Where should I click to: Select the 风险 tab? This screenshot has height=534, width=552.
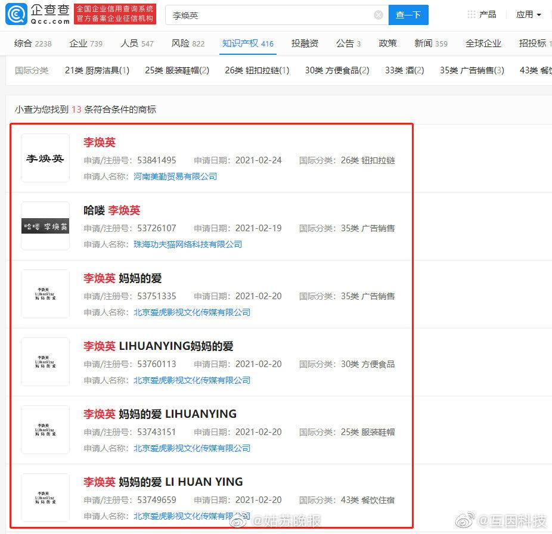pos(188,44)
